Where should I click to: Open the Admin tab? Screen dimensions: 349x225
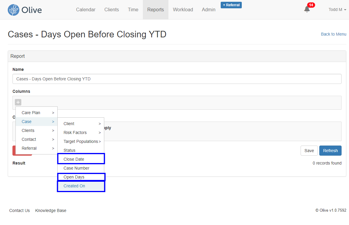tap(209, 9)
